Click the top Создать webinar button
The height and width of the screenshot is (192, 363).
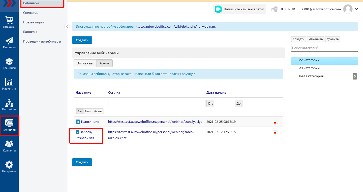(82, 40)
